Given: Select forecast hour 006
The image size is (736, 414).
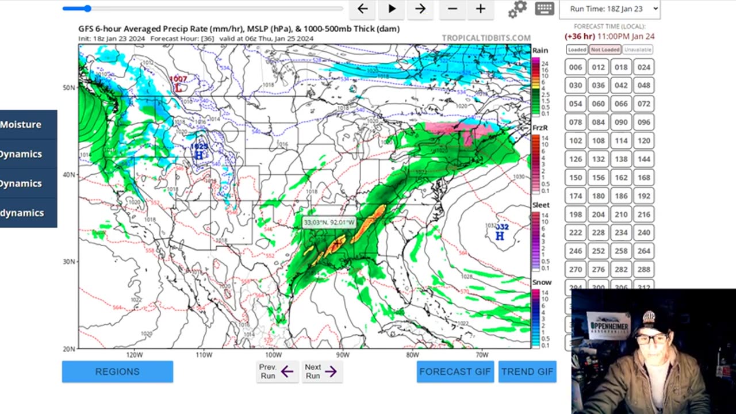Looking at the screenshot, I should [576, 67].
